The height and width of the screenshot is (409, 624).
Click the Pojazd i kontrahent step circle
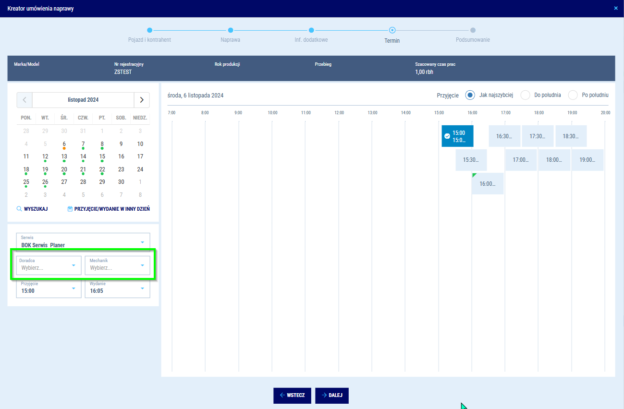149,30
